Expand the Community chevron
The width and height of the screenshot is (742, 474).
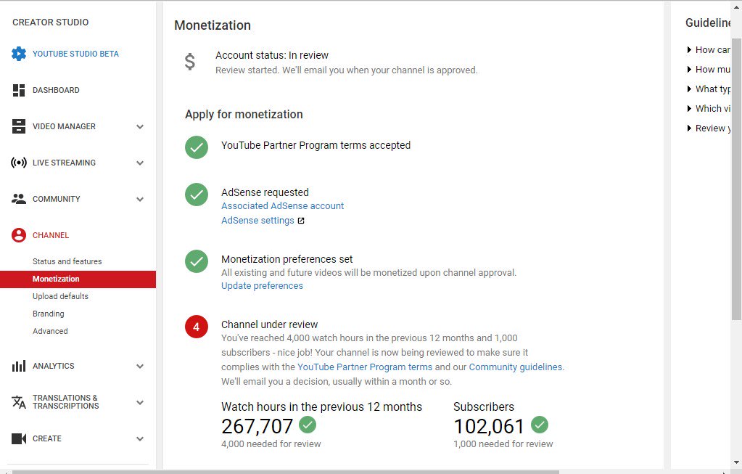pos(140,200)
